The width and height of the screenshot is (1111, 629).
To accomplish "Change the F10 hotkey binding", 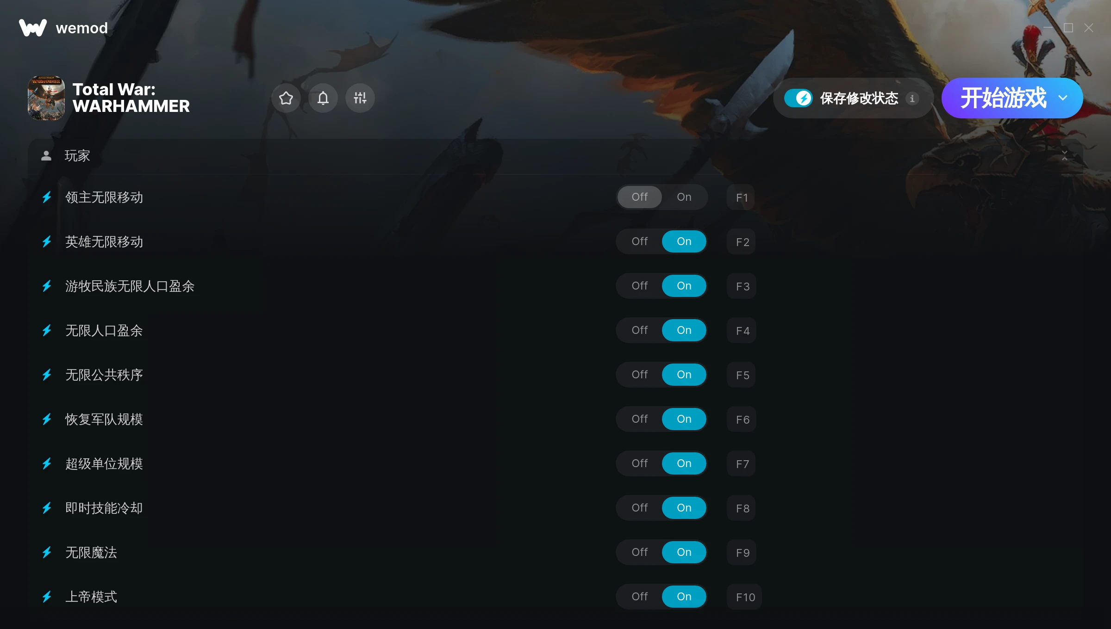I will 745,597.
